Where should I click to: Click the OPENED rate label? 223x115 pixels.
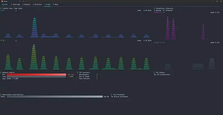pos(159,12)
